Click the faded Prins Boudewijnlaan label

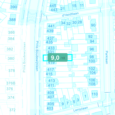24,57
